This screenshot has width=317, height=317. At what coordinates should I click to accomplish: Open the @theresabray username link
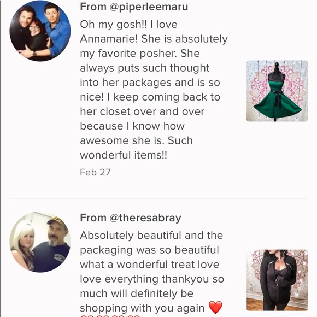[x=145, y=218]
